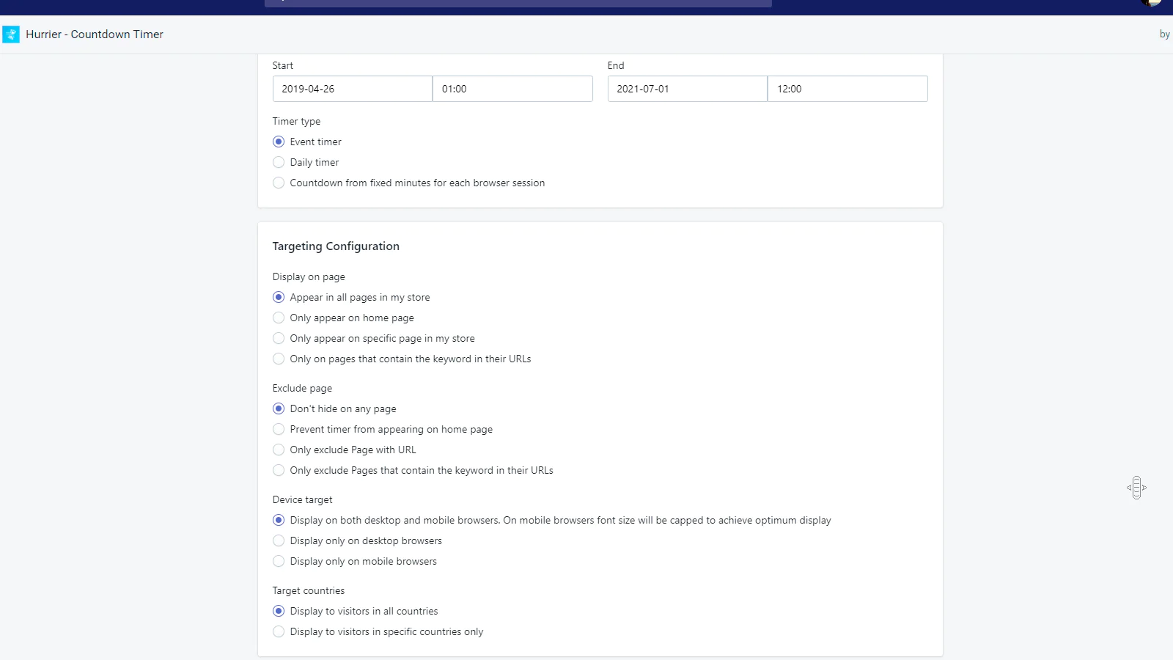Choose Only appear on home page
Viewport: 1173px width, 660px height.
click(x=279, y=318)
